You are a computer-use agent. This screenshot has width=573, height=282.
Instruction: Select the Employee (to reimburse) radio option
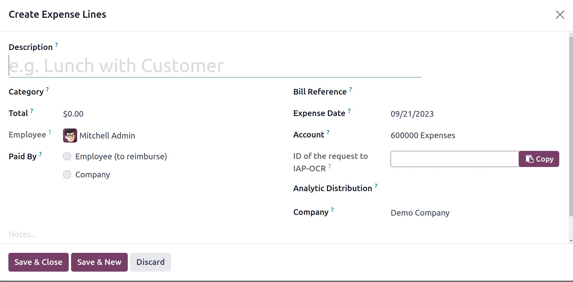(x=67, y=157)
